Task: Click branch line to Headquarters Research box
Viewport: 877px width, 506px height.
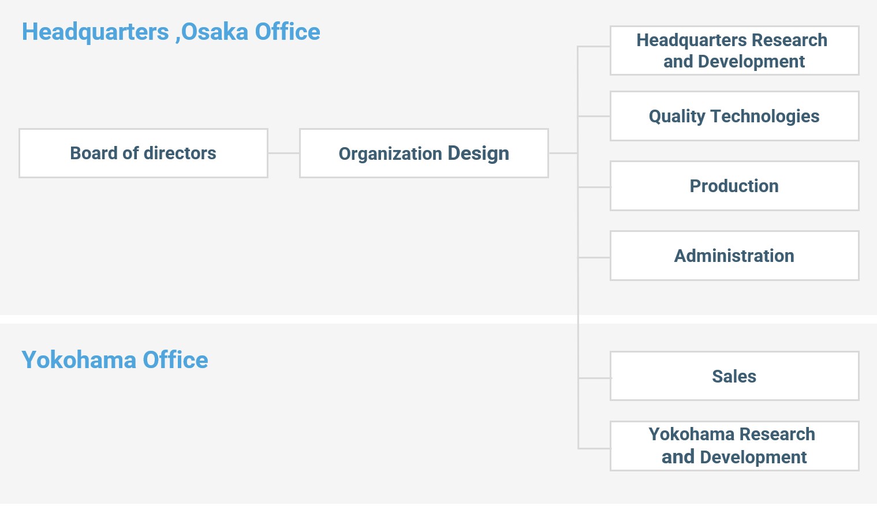Action: pyautogui.click(x=594, y=47)
